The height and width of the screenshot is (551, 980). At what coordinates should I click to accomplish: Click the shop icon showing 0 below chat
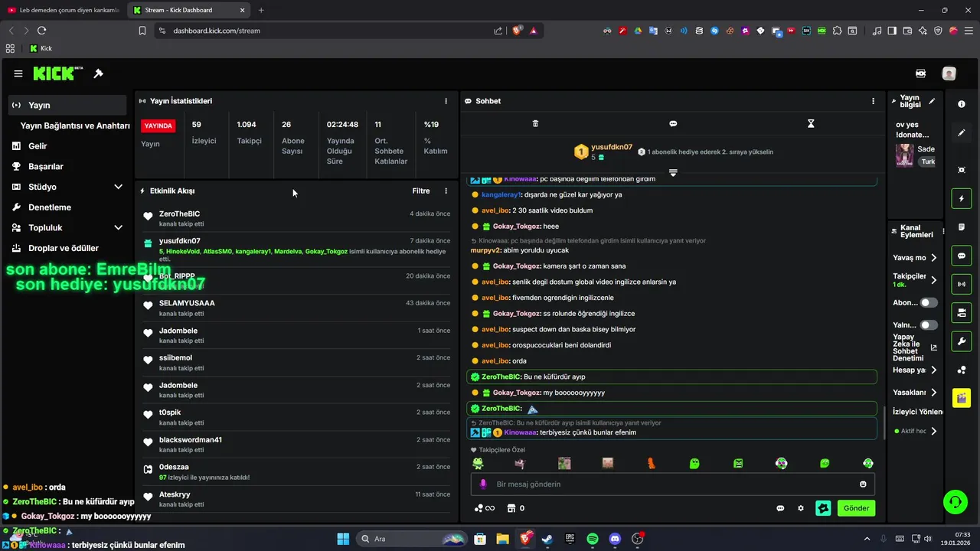pos(515,508)
